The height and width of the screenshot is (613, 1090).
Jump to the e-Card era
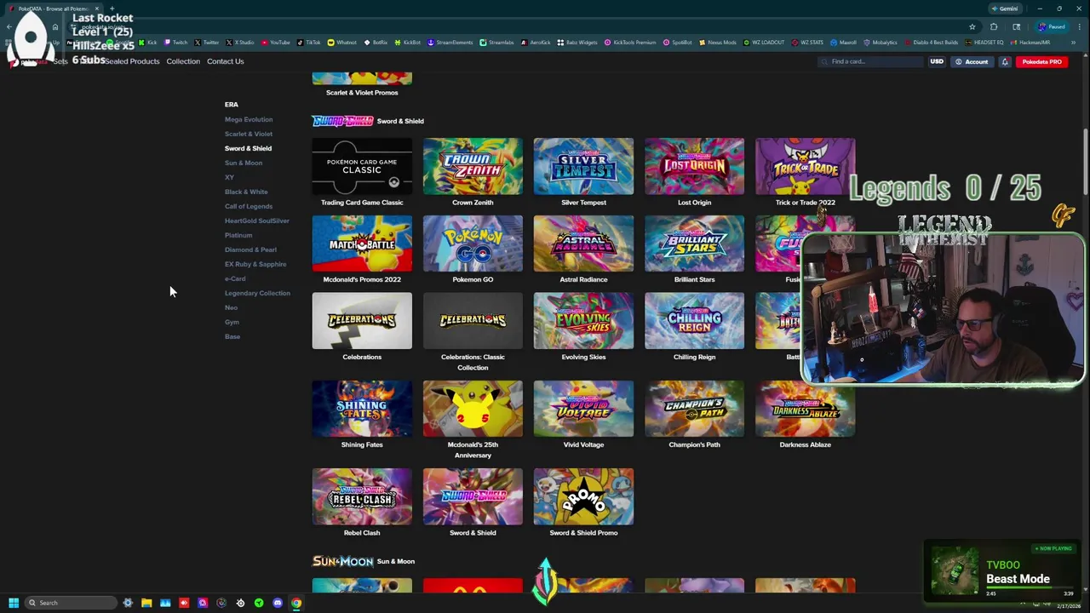pyautogui.click(x=235, y=278)
